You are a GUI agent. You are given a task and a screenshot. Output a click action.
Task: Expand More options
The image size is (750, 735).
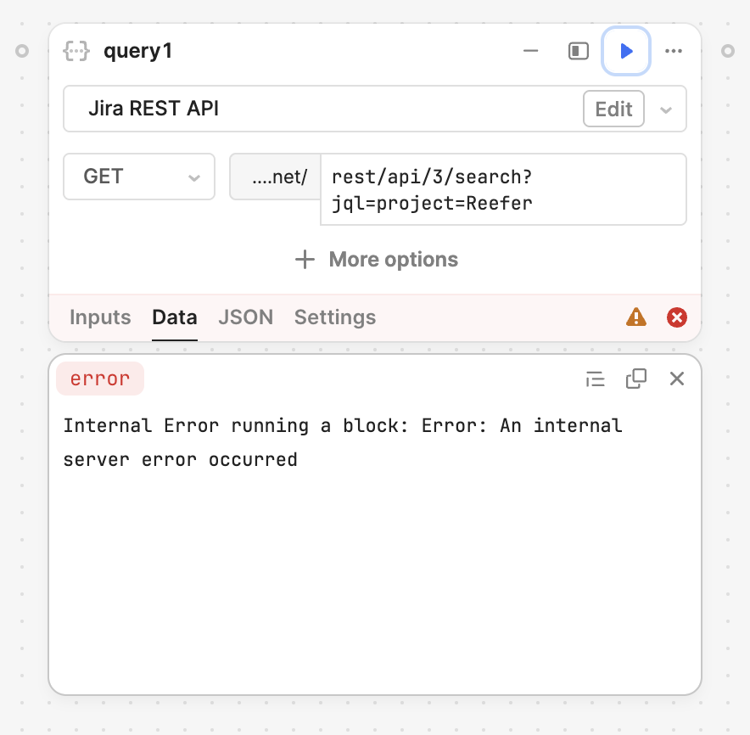point(377,260)
